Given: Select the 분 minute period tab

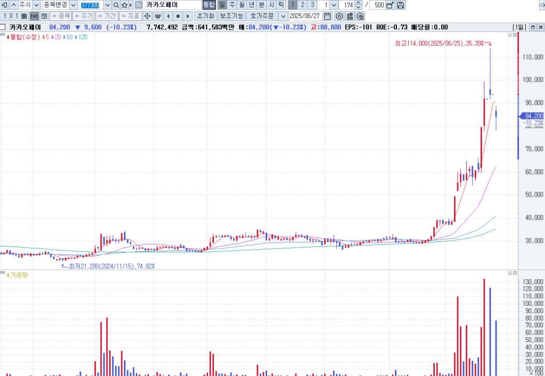Looking at the screenshot, I should coord(261,5).
